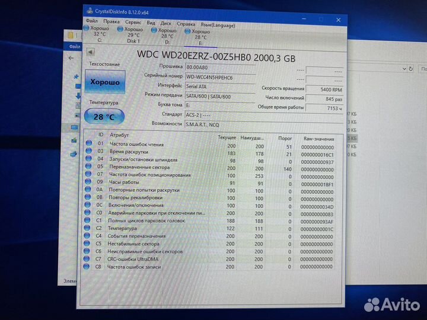427x320 pixels.
Task: Click the 7153 ч power-on hours value
Action: pos(324,108)
